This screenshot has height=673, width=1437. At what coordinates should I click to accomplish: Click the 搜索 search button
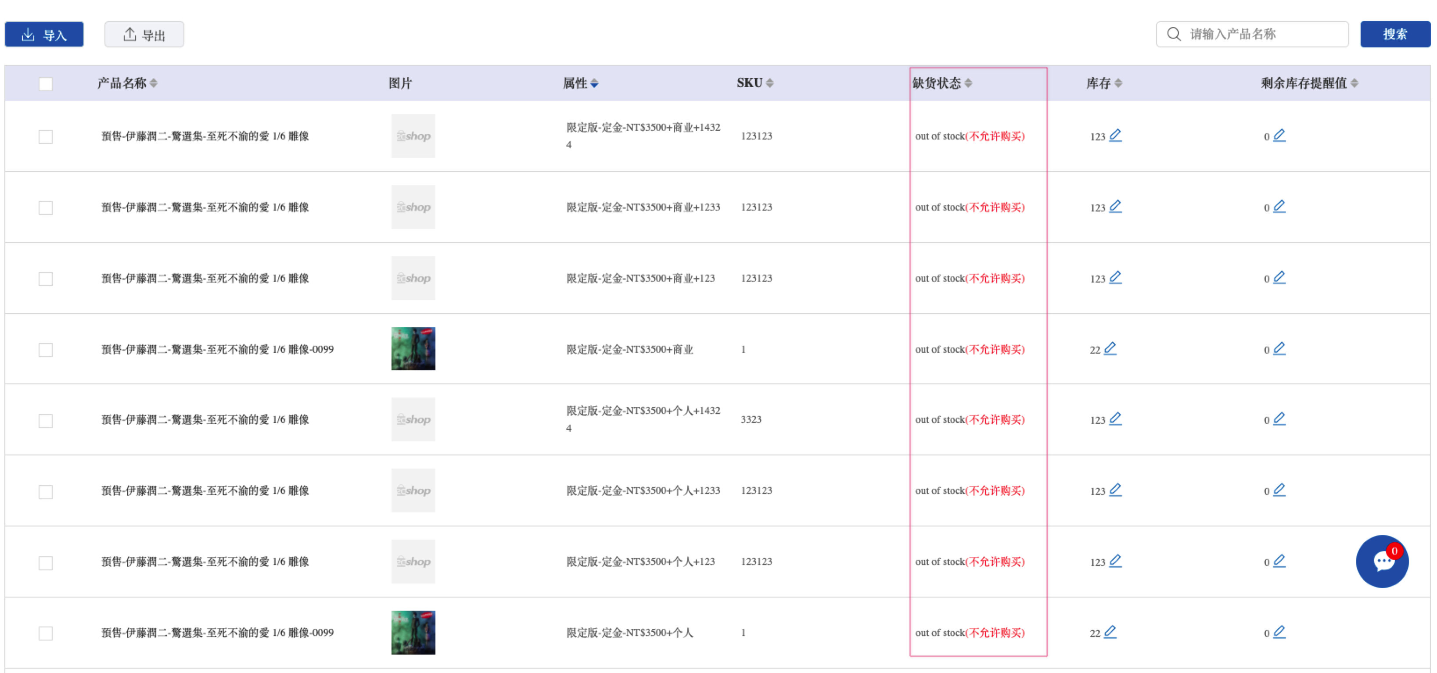1395,34
